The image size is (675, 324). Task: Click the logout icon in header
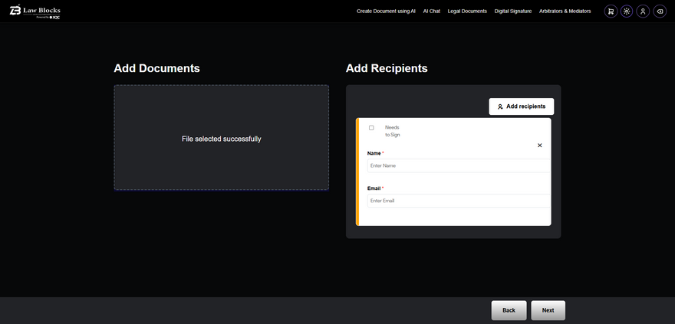pyautogui.click(x=660, y=11)
